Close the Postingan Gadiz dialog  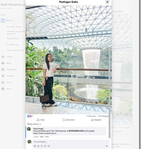click(107, 2)
